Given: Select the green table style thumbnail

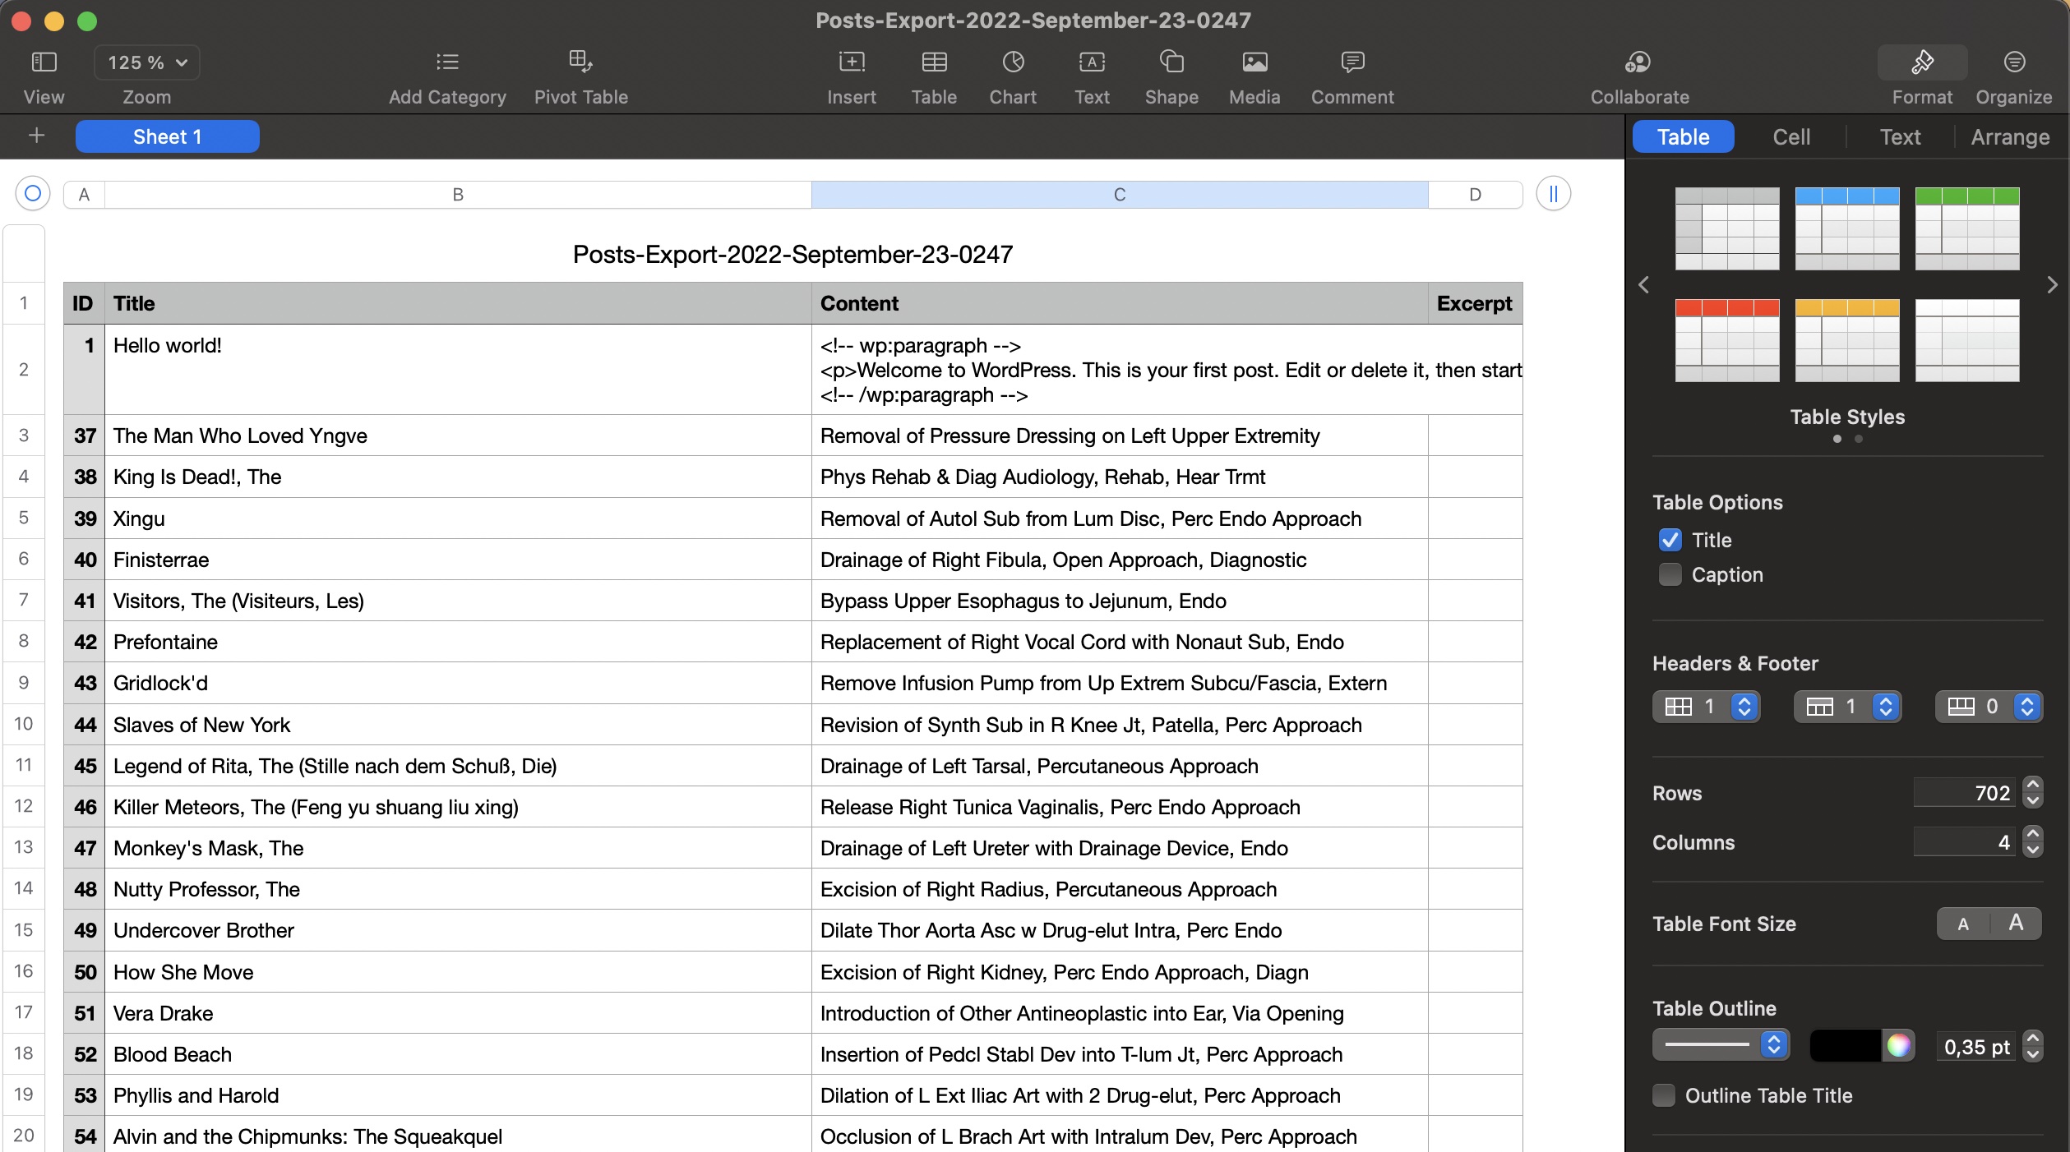Looking at the screenshot, I should point(1966,228).
